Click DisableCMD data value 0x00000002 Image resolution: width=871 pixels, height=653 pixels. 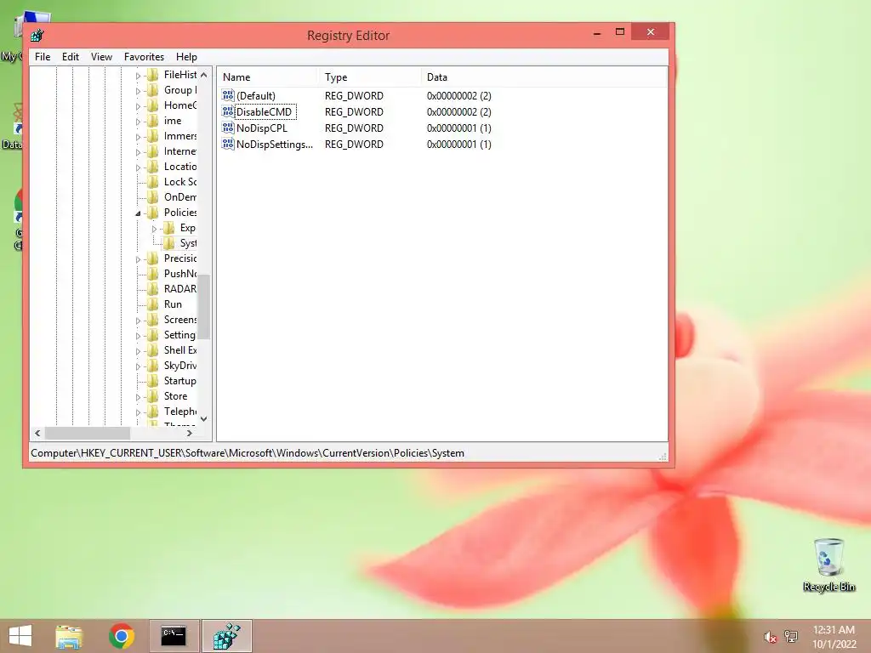[458, 112]
